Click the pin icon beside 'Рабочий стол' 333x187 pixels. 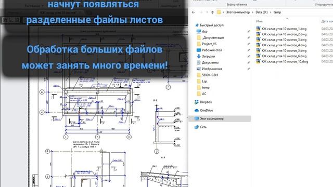[249, 50]
